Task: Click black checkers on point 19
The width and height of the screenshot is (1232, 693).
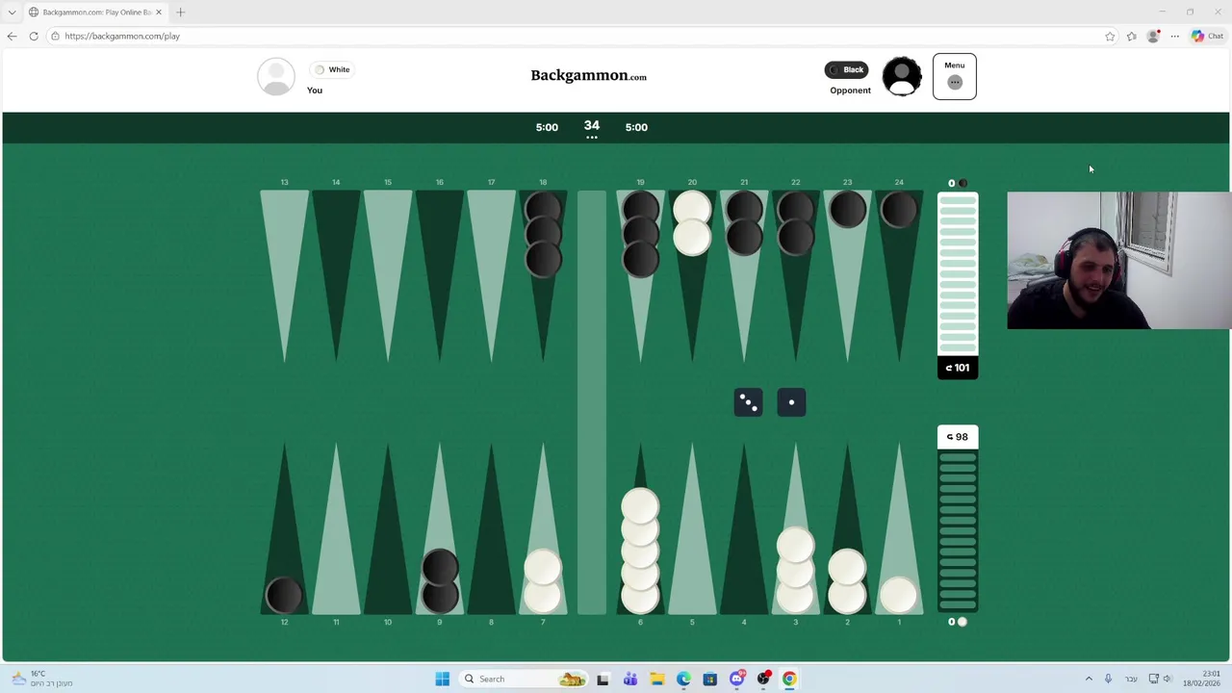Action: coord(640,234)
